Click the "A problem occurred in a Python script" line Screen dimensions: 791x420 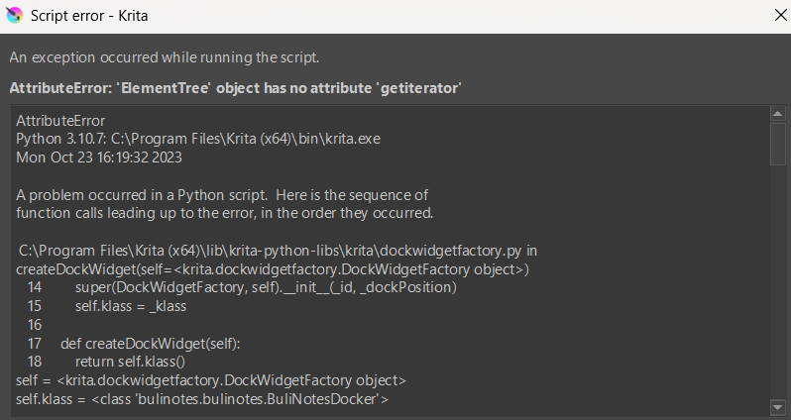[222, 194]
